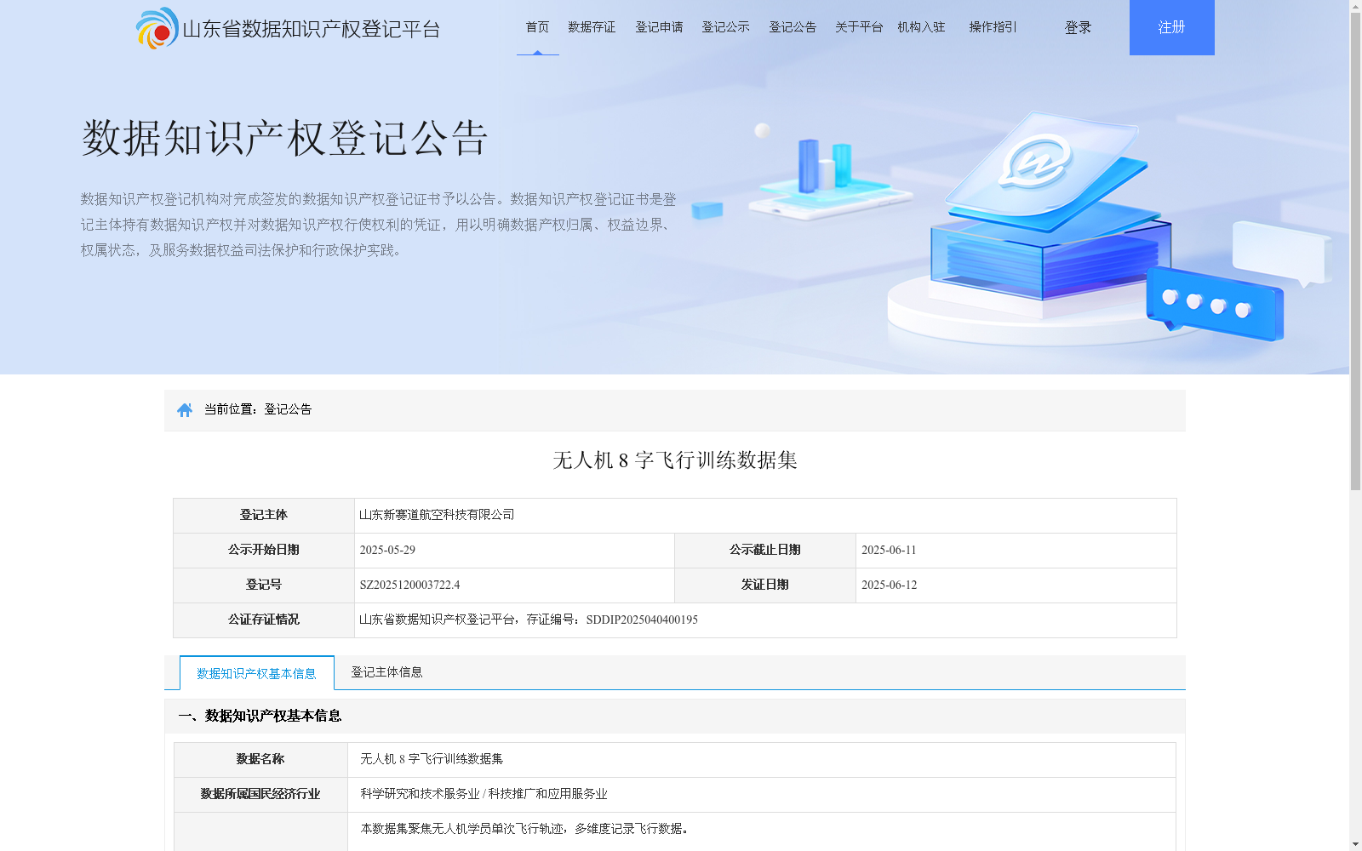The image size is (1362, 851).
Task: Click section heading 一、数据知识产权基本信息
Action: click(x=260, y=717)
